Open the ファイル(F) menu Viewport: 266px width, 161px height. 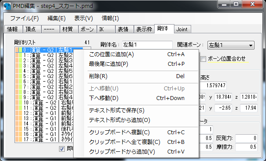click(x=24, y=18)
